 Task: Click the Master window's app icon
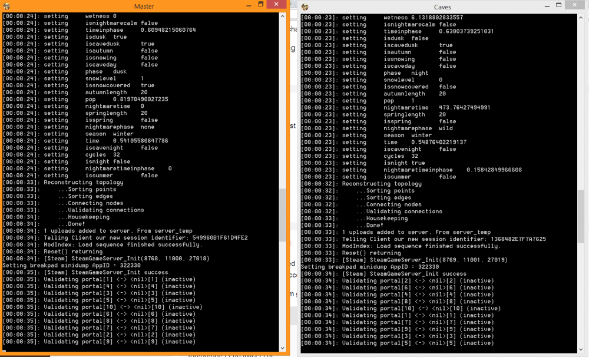[7, 5]
